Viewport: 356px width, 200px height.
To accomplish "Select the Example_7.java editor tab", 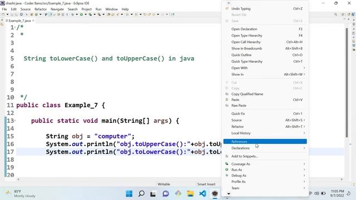I will [x=19, y=21].
